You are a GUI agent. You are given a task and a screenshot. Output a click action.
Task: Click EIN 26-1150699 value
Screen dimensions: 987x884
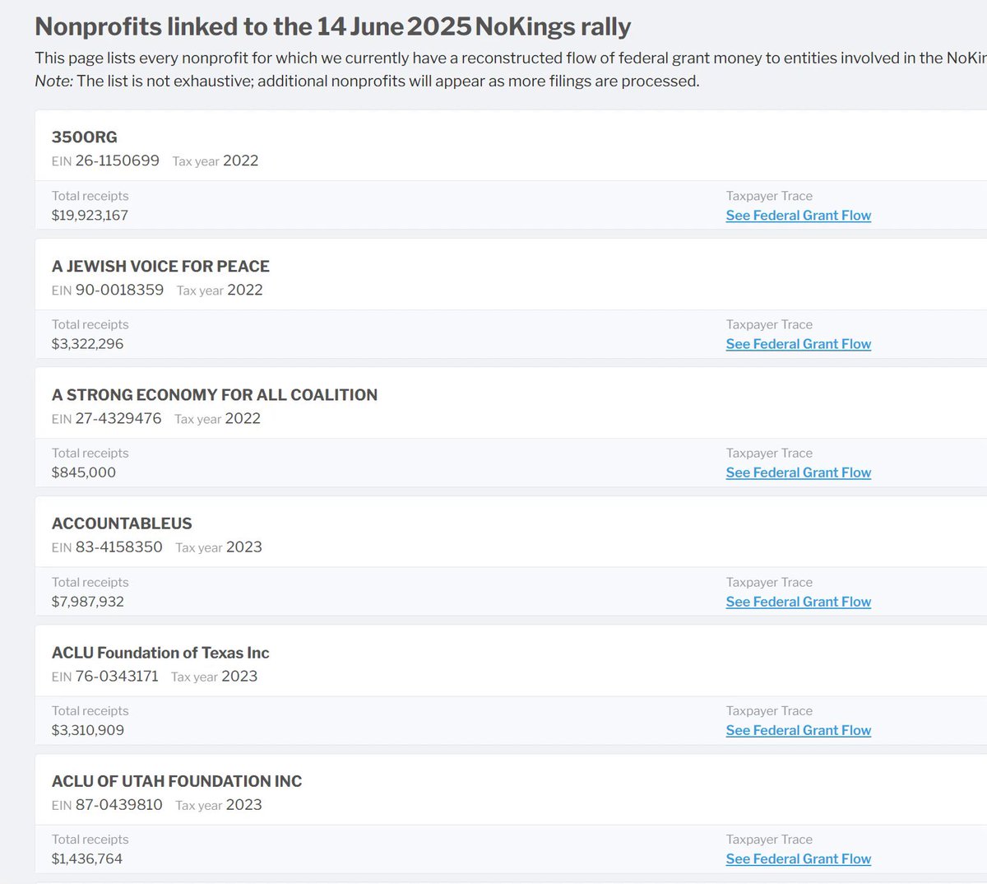click(118, 161)
